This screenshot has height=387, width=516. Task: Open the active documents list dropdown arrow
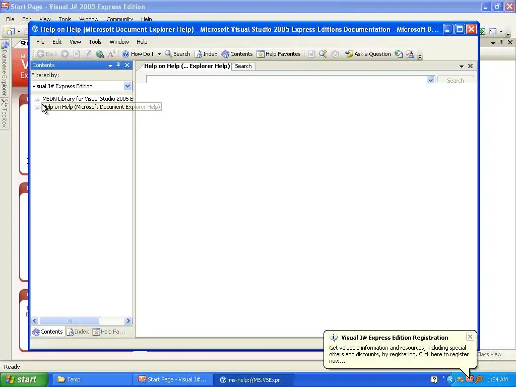pyautogui.click(x=462, y=66)
